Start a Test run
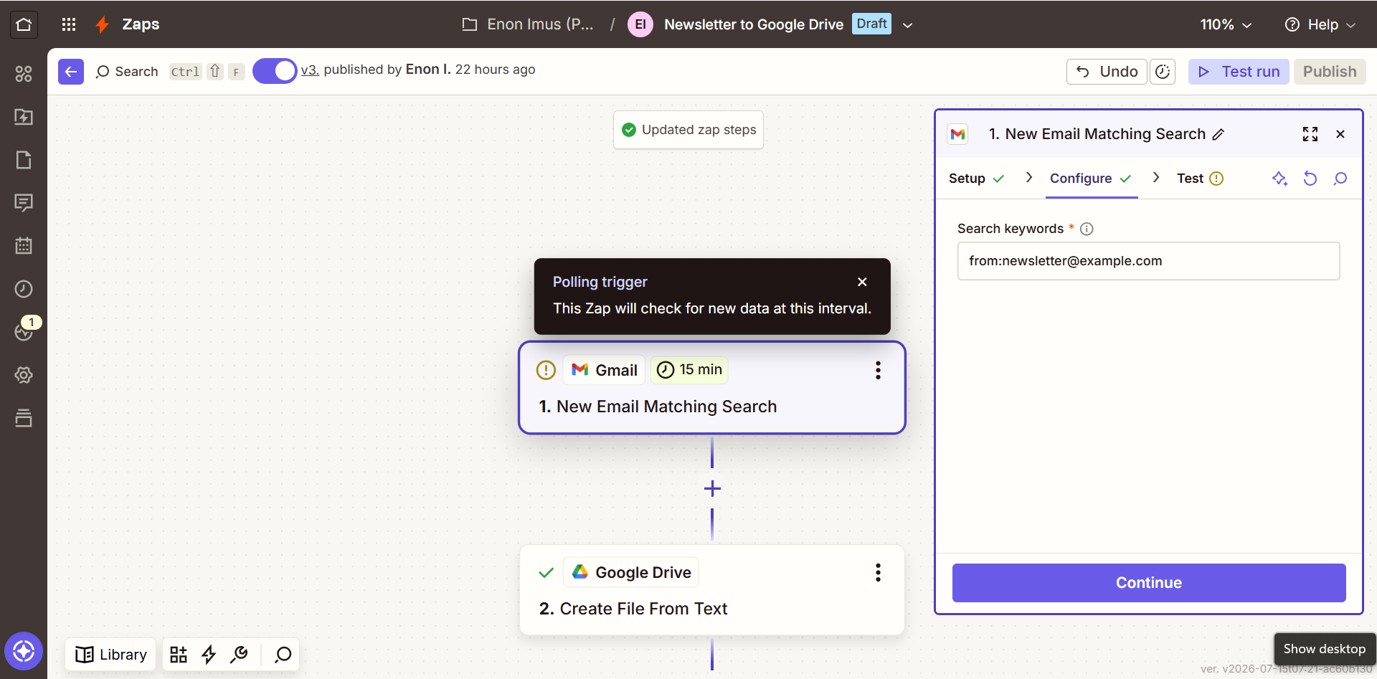The image size is (1377, 679). click(1239, 71)
